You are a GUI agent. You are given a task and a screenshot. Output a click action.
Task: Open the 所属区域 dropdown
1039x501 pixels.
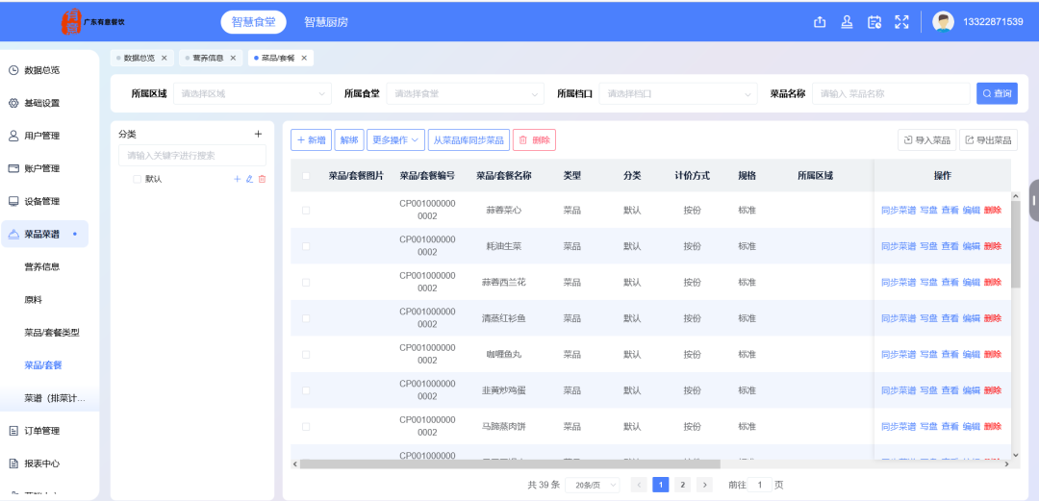(x=252, y=93)
